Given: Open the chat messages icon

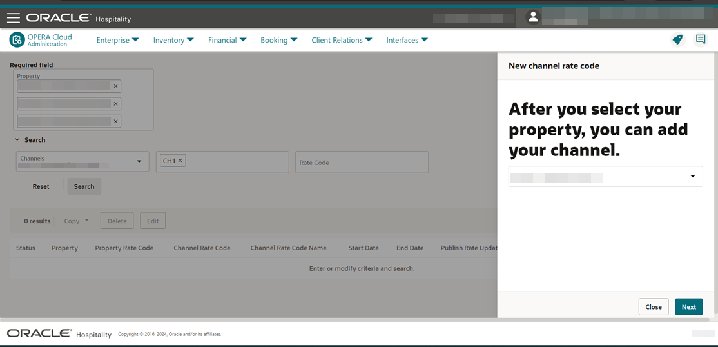Looking at the screenshot, I should pos(700,39).
